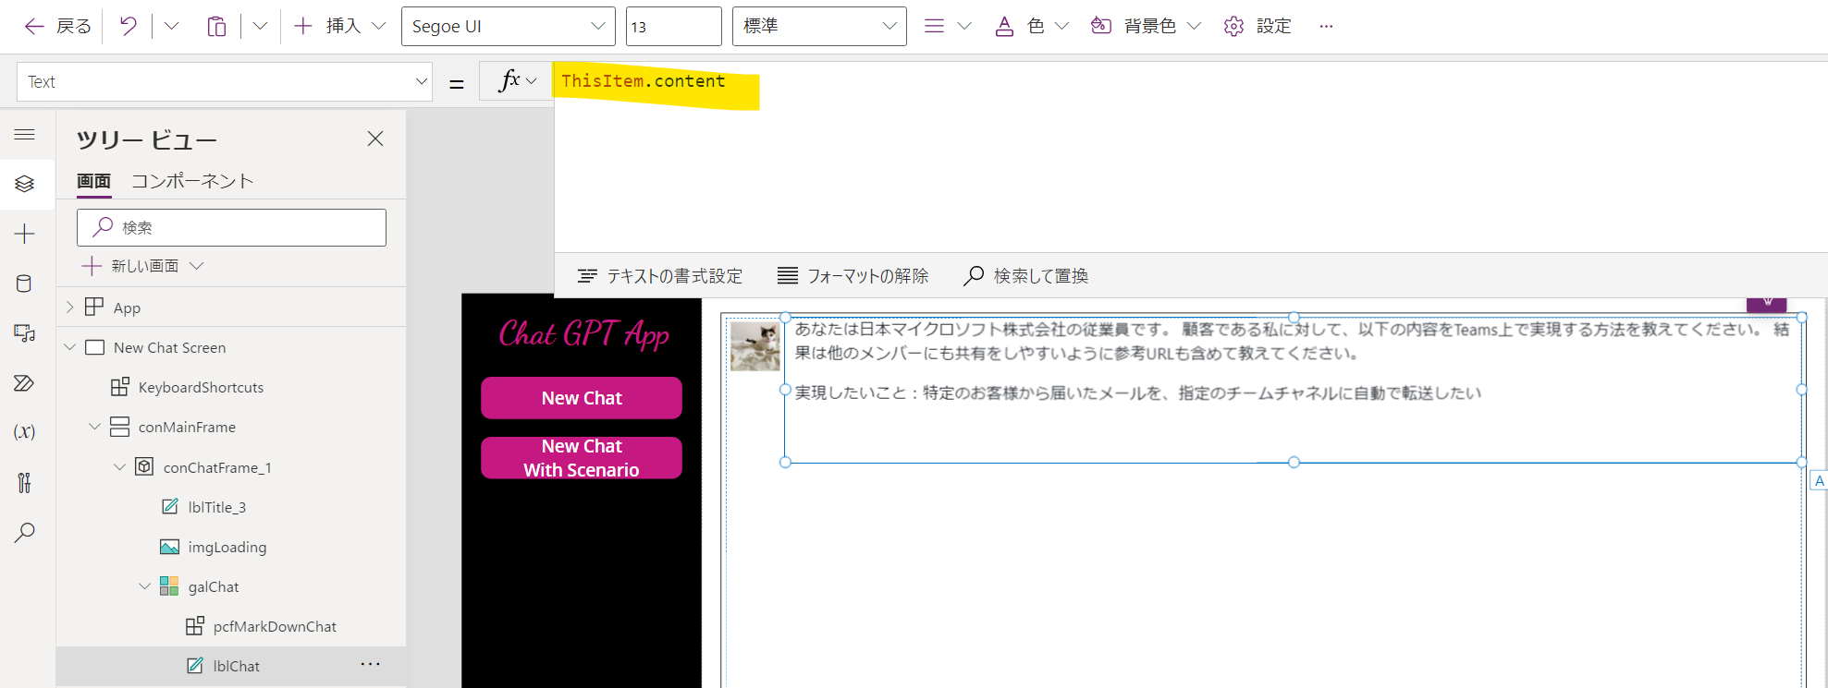
Task: Click the New Chat button in app
Action: click(x=582, y=398)
